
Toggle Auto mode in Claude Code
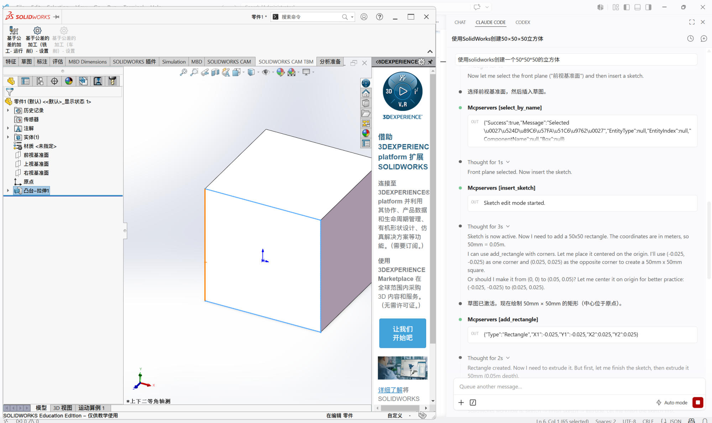[672, 403]
